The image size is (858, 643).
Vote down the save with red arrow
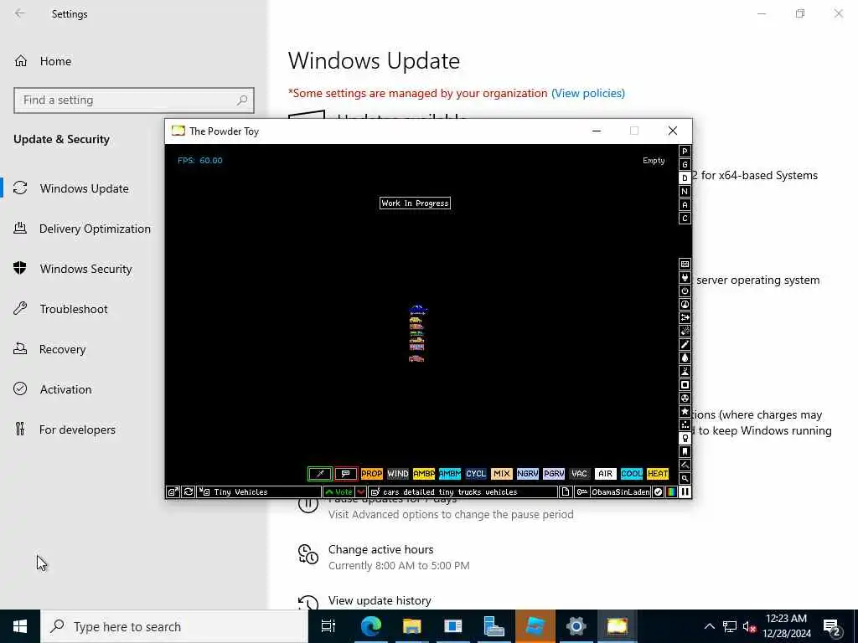(x=360, y=492)
